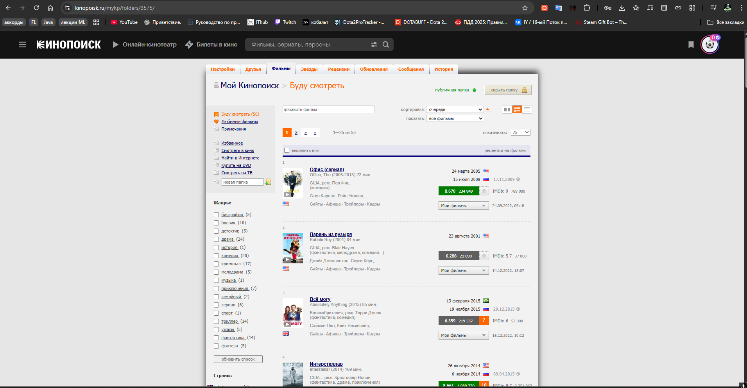Check the триллер genre checkbox
Screen dimensions: 747x388
click(x=216, y=321)
